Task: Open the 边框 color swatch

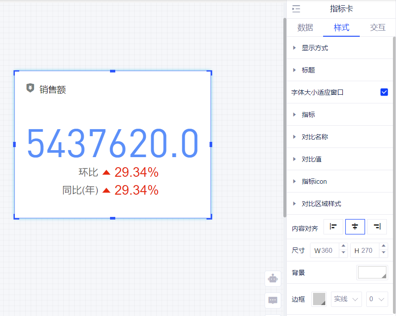Action: point(319,299)
